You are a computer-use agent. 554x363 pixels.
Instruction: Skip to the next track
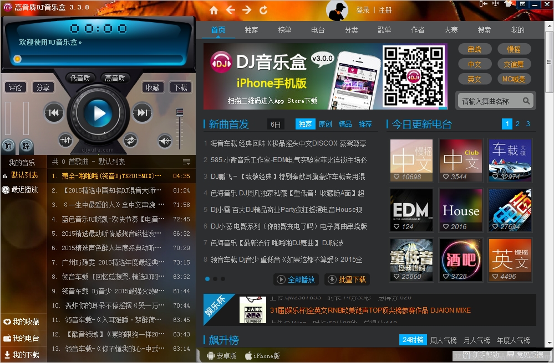[x=142, y=113]
